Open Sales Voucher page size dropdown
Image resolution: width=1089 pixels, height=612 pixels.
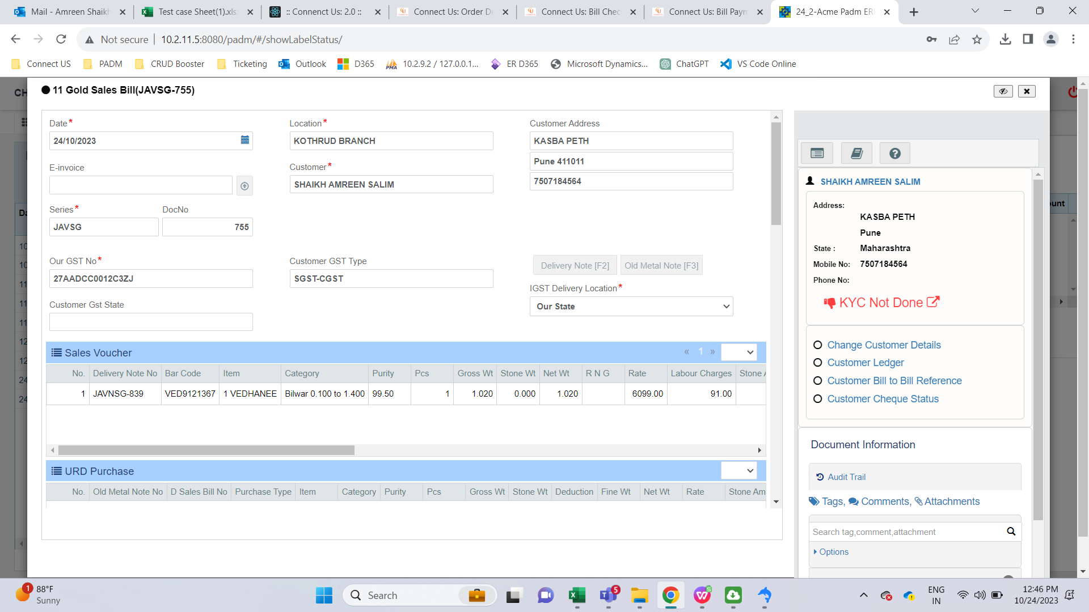pyautogui.click(x=738, y=352)
